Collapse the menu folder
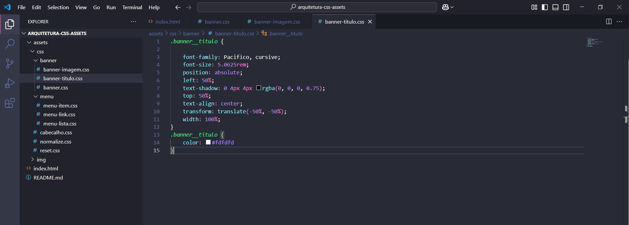629x225 pixels. [81, 97]
